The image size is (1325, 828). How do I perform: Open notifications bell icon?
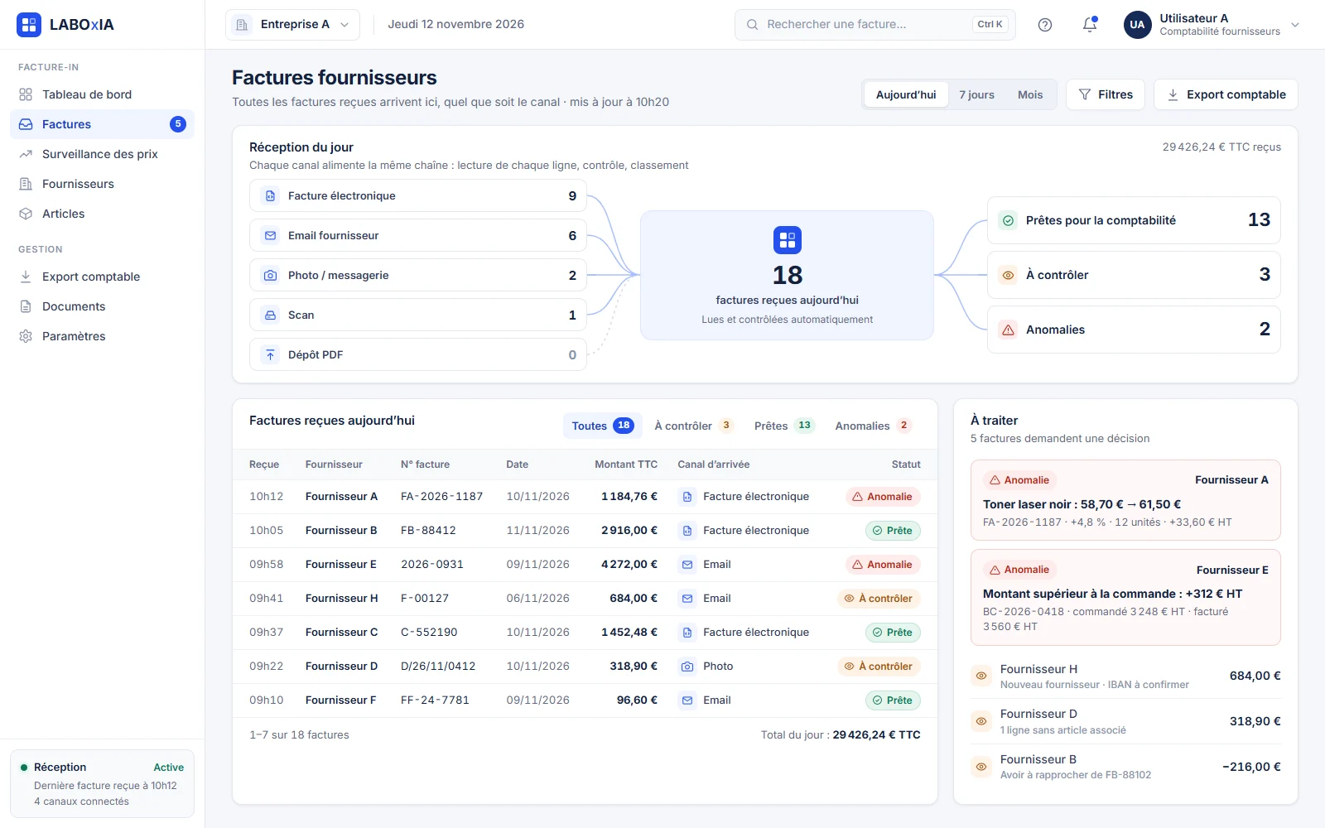[x=1090, y=25]
